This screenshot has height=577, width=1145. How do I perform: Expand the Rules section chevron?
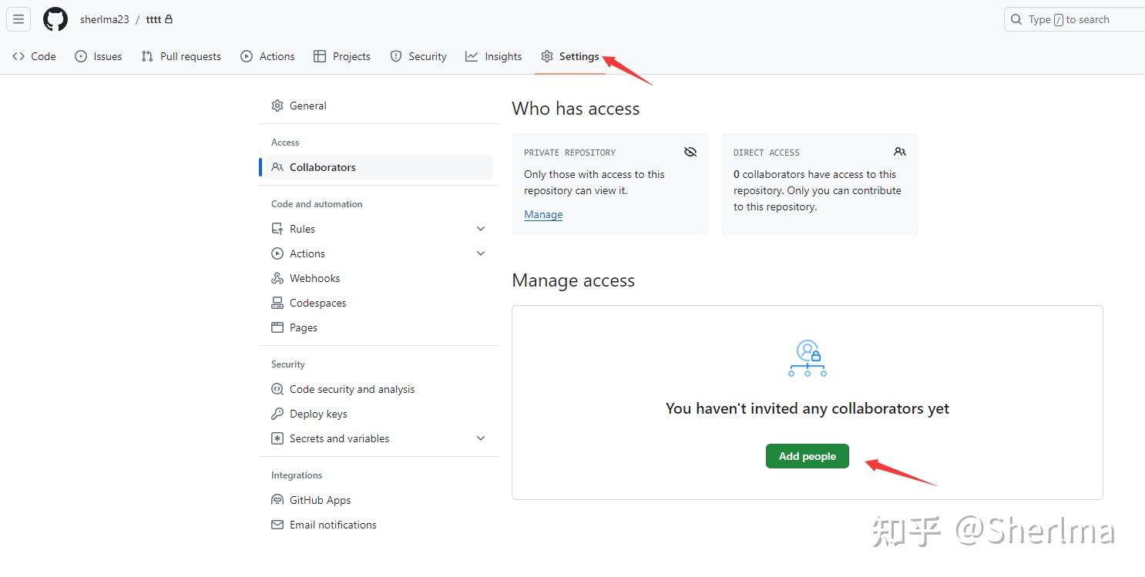(481, 229)
